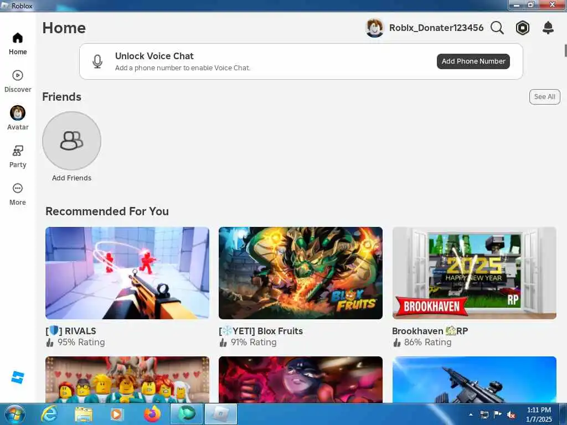
Task: Click the Add Friends label
Action: pyautogui.click(x=71, y=178)
